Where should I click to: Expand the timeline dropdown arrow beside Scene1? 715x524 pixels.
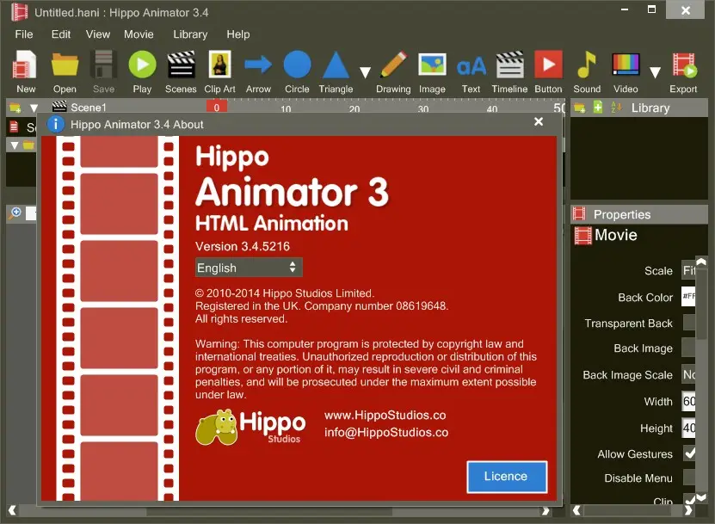click(x=34, y=108)
